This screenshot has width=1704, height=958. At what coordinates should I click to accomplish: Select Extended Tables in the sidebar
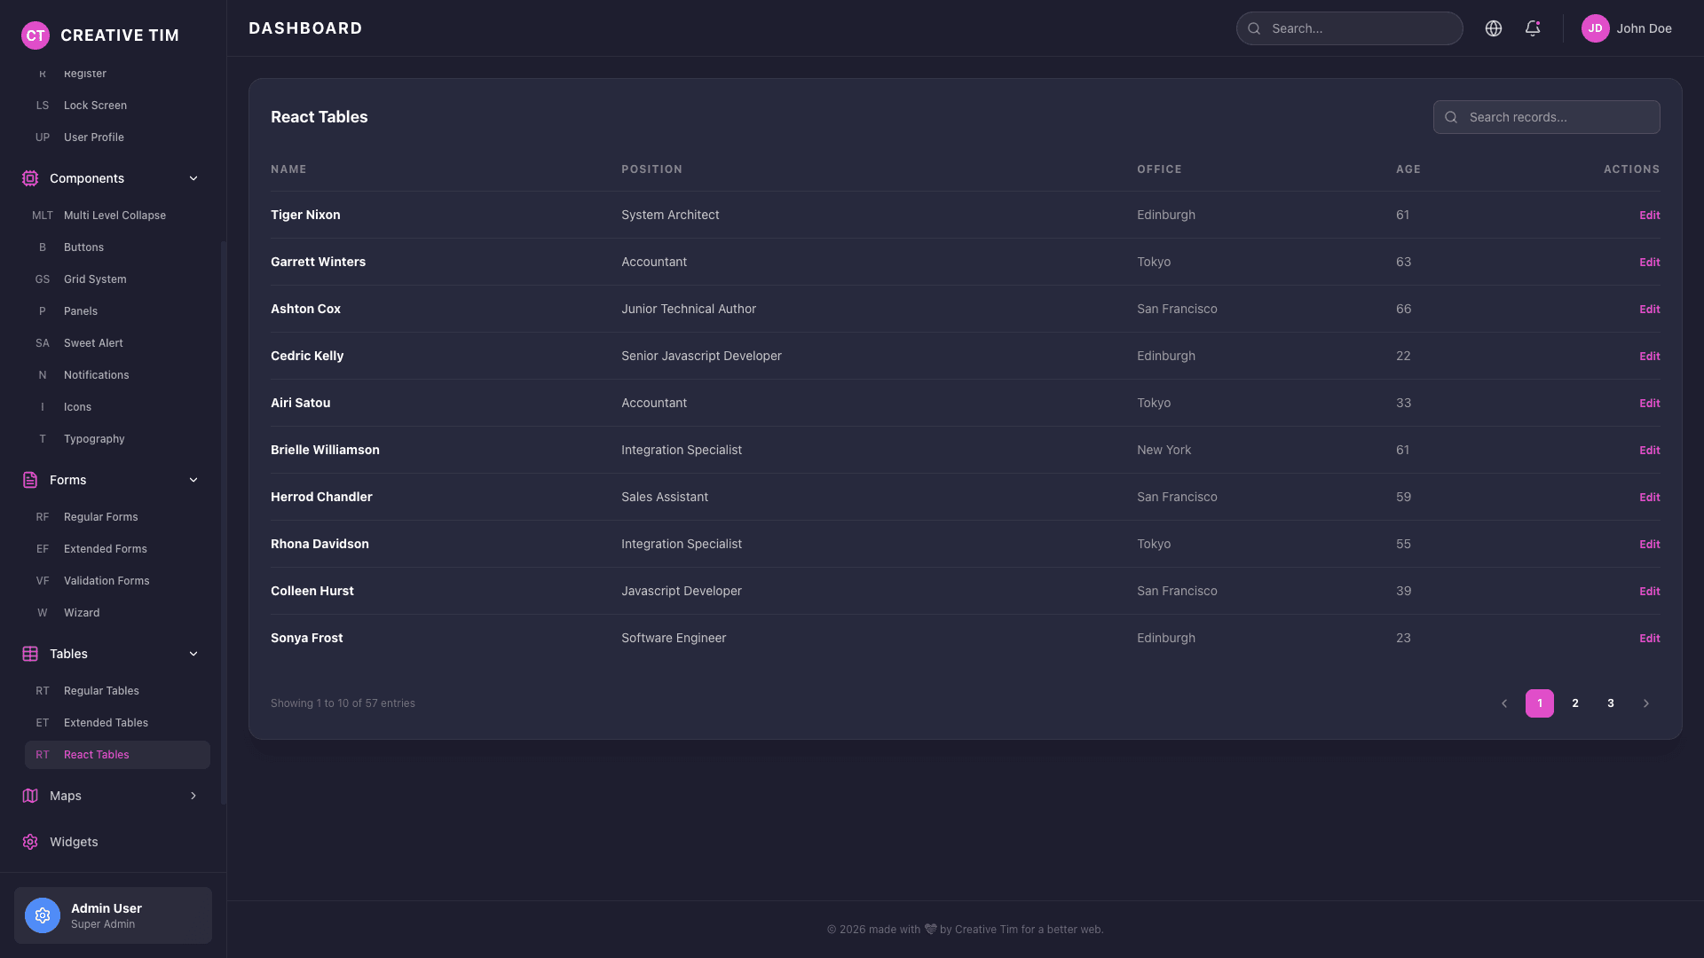tap(106, 722)
